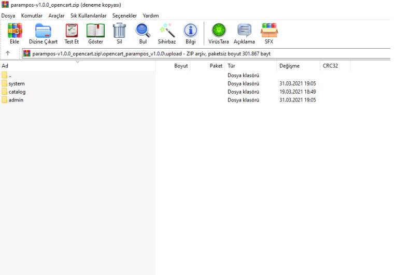Click the WinRAR title bar app icon
The height and width of the screenshot is (275, 396).
[5, 5]
